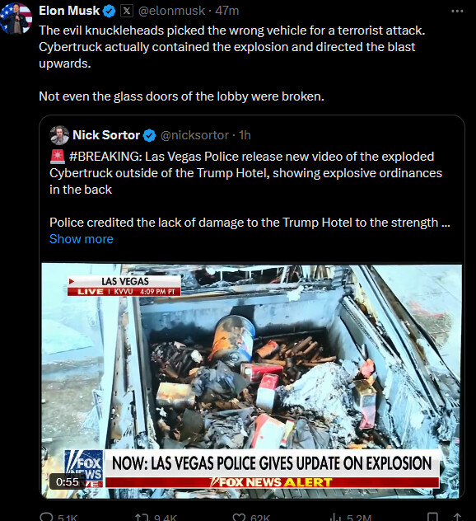Click the repost icon
This screenshot has width=476, height=521.
tap(140, 517)
